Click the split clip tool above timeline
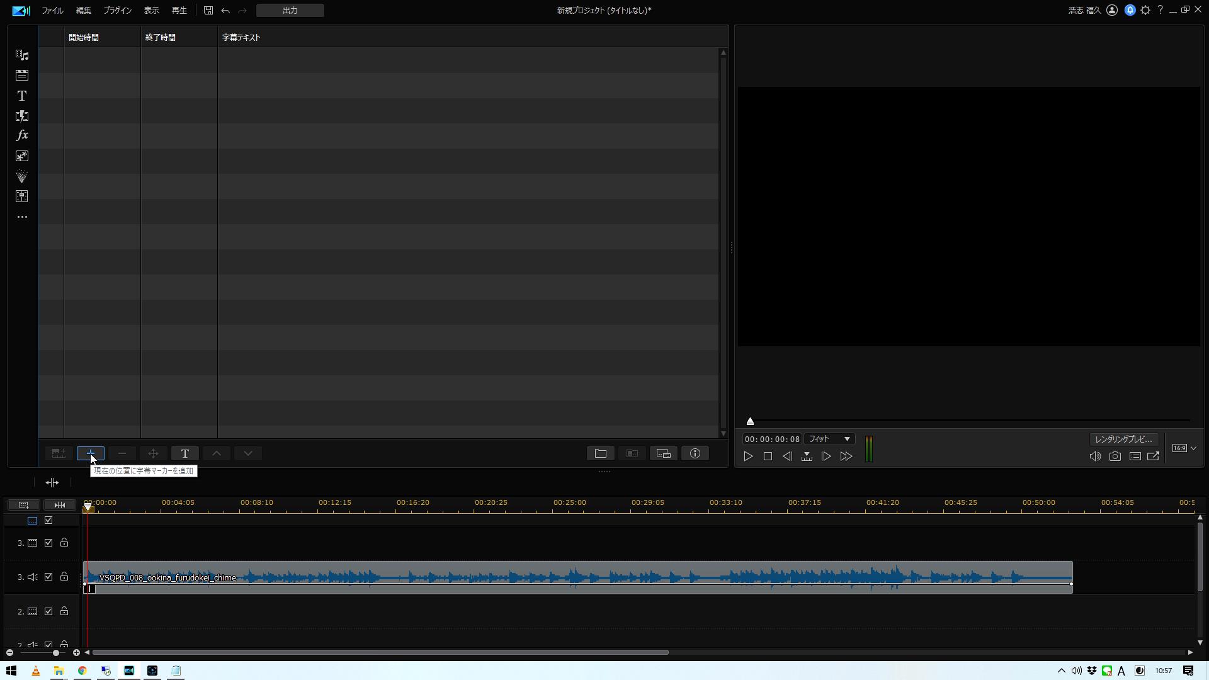The height and width of the screenshot is (680, 1209). (52, 483)
